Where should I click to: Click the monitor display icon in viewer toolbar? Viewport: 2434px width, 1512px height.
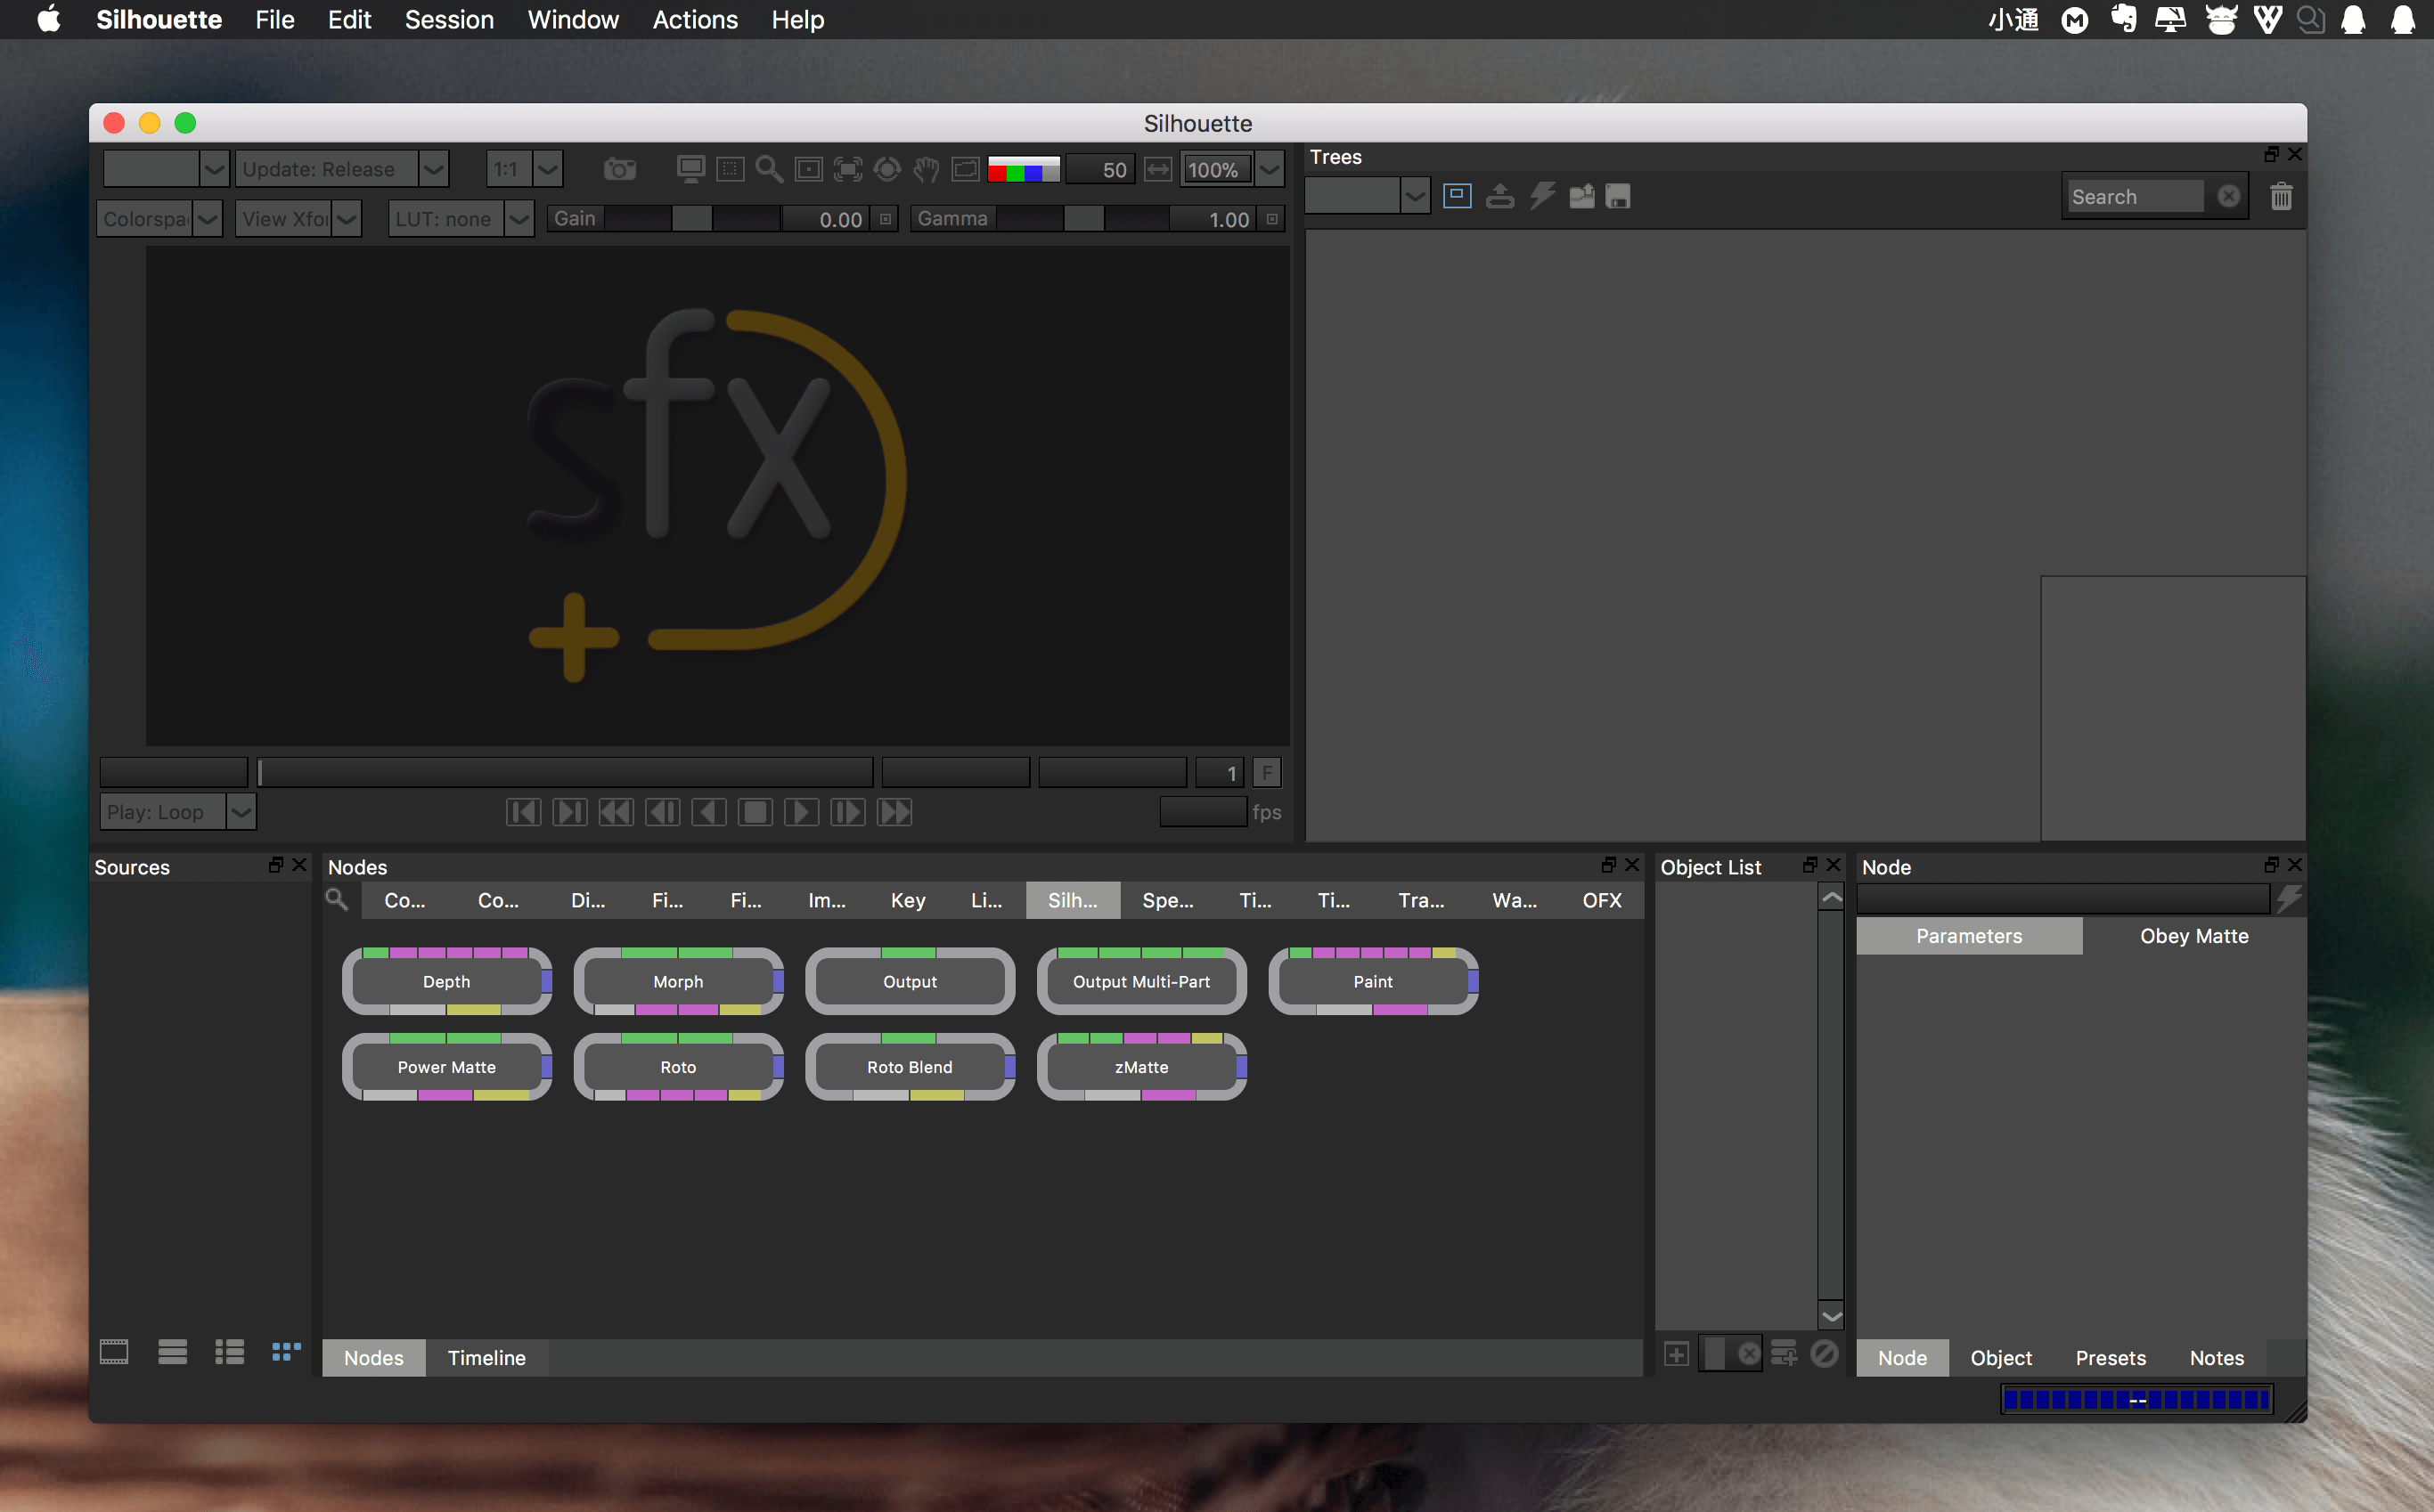pos(690,169)
